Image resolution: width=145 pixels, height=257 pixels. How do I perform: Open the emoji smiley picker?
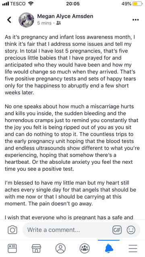(x=131, y=230)
